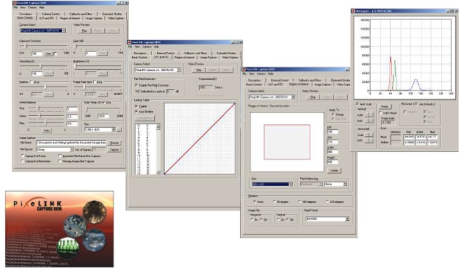This screenshot has width=459, height=273.
Task: Toggle the Enable Flat Field Correction checkbox
Action: point(136,85)
